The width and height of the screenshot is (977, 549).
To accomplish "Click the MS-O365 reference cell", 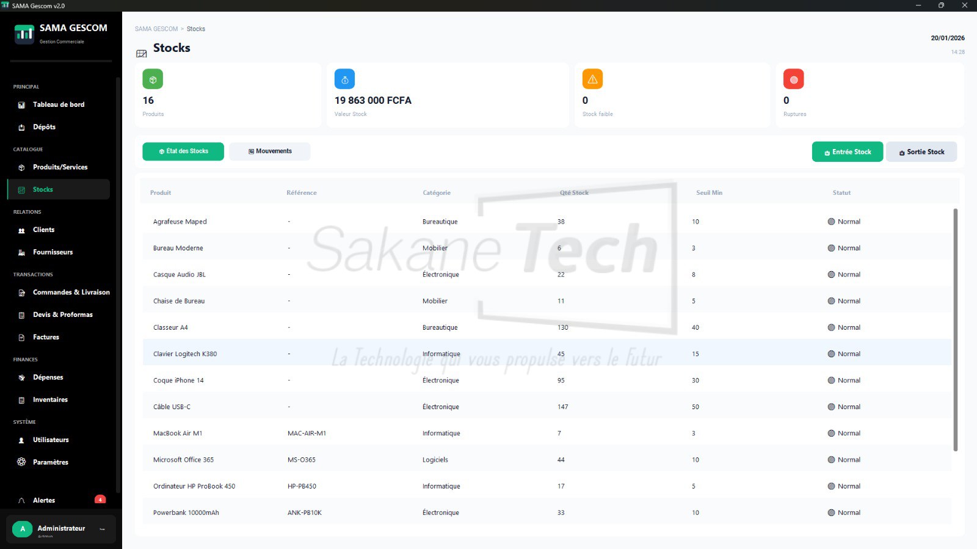I will point(302,460).
